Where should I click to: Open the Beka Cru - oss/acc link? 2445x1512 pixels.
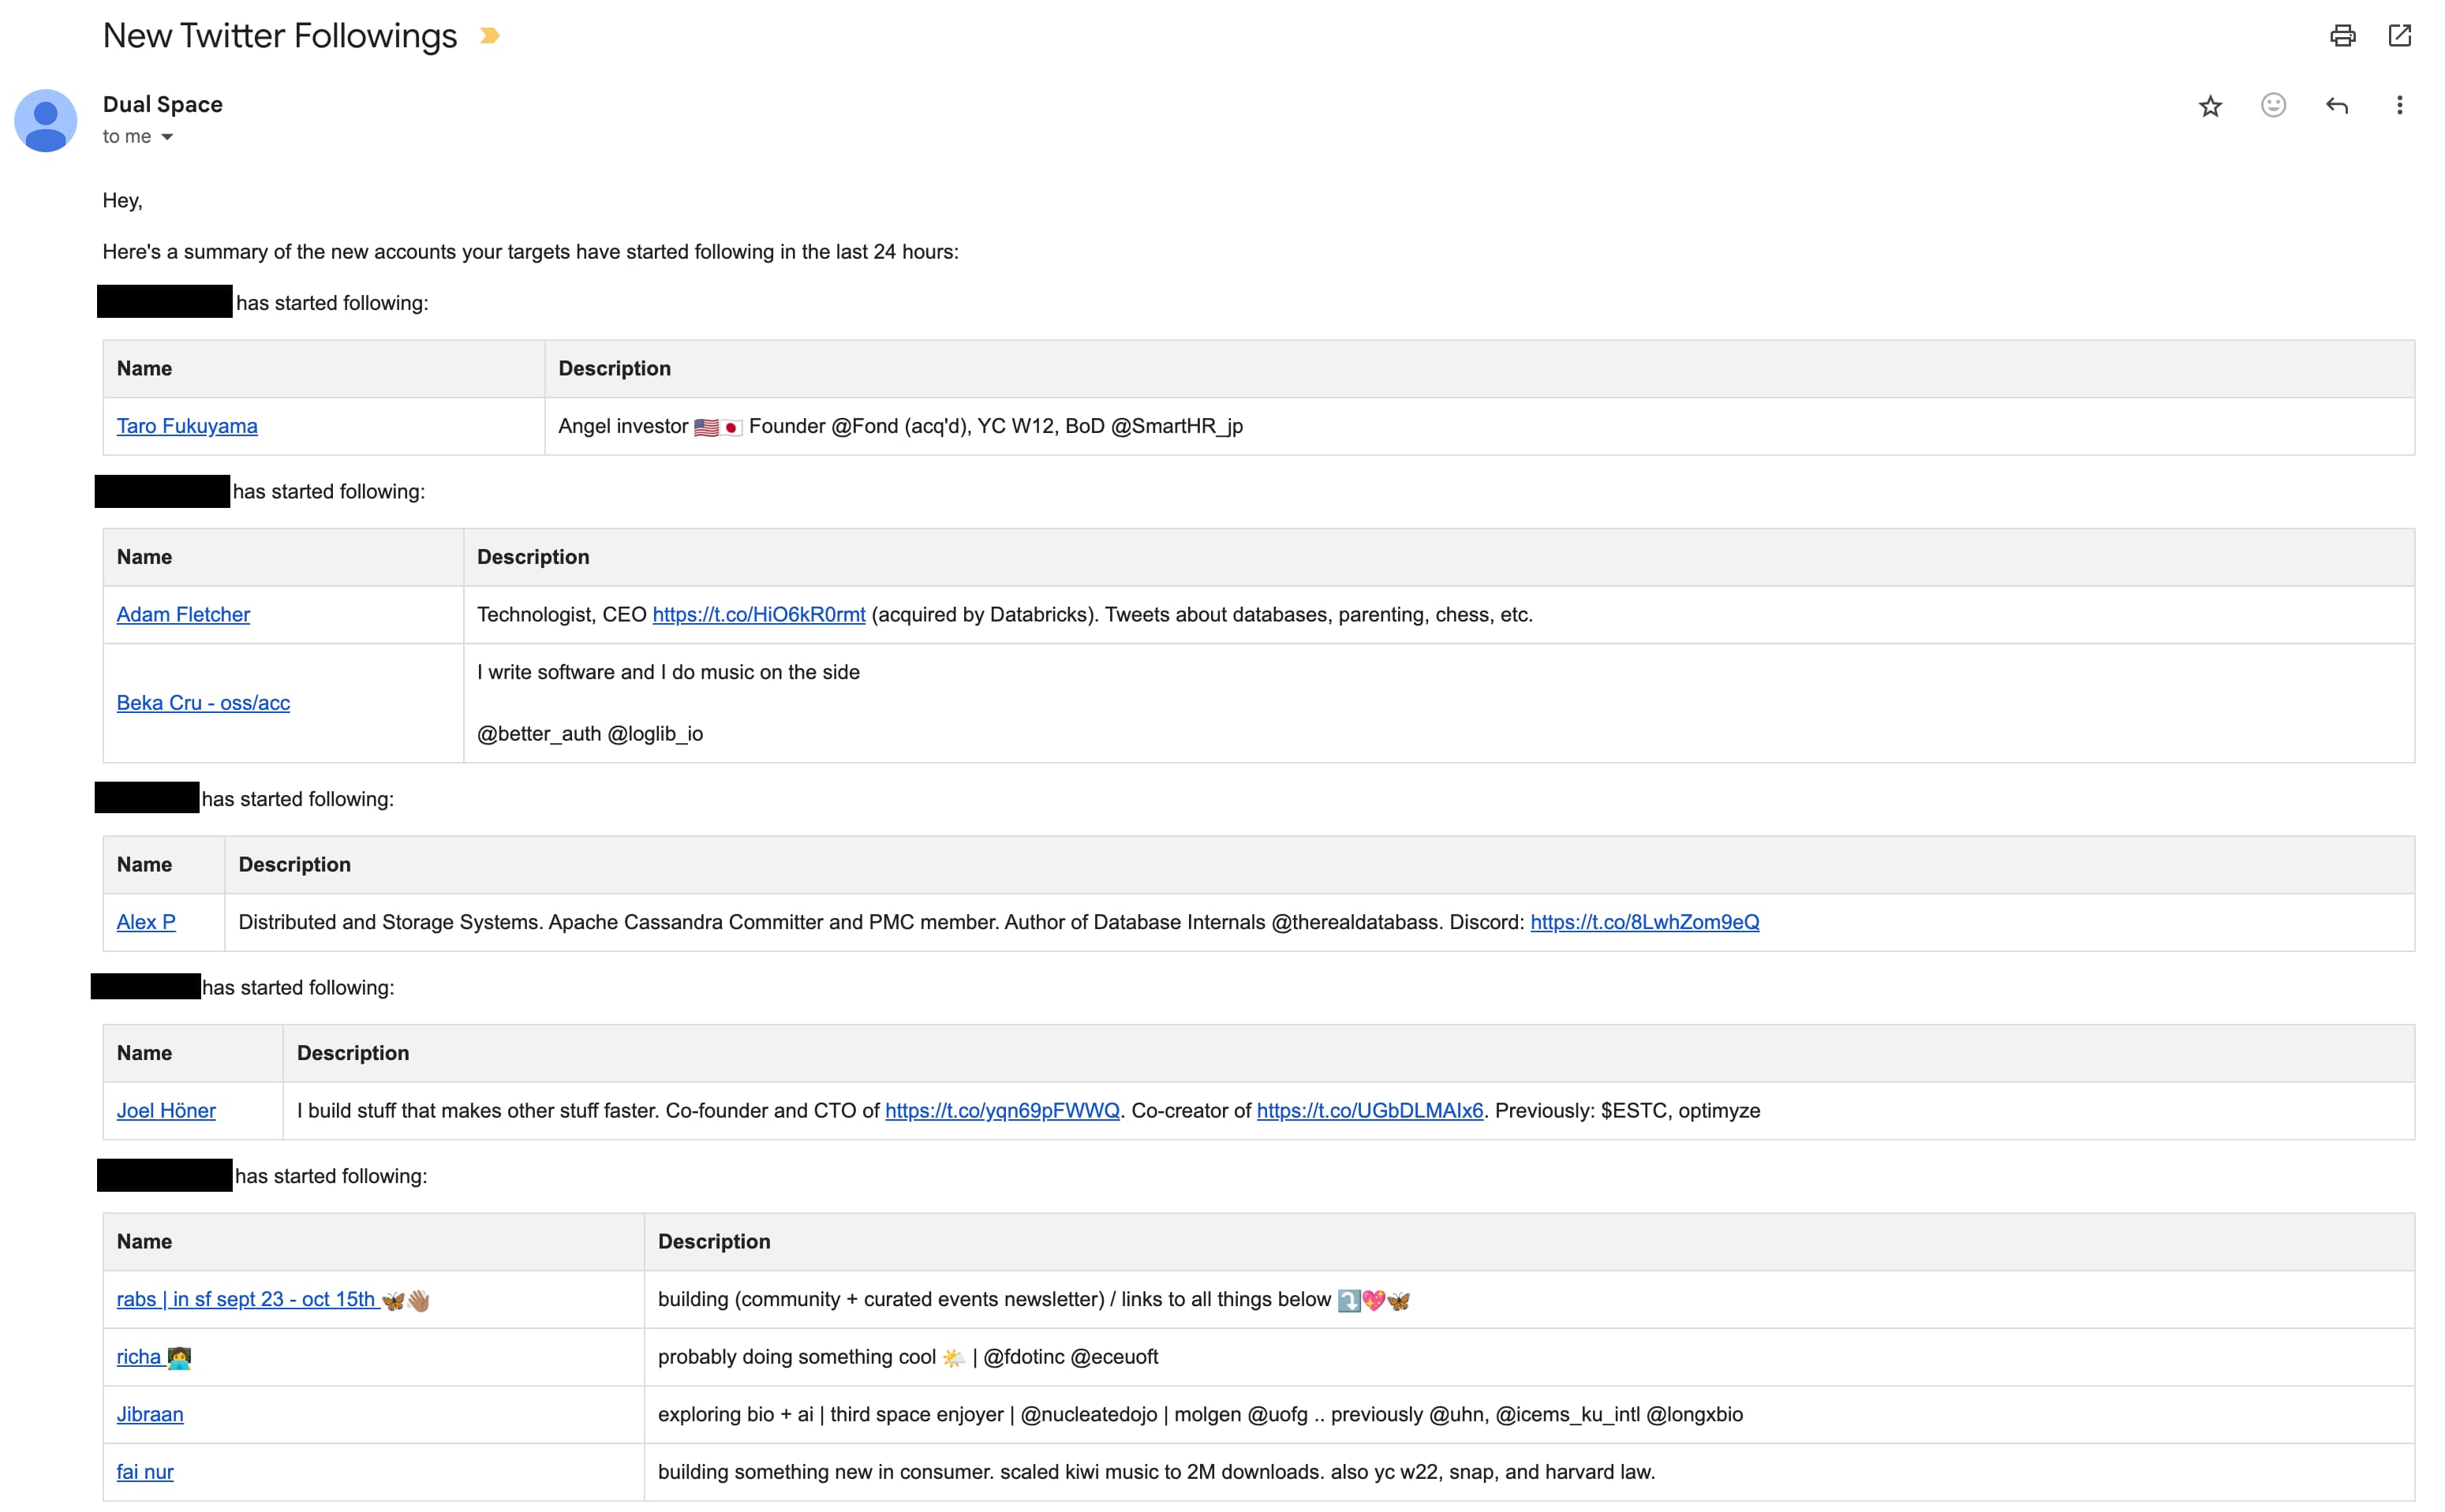coord(203,703)
